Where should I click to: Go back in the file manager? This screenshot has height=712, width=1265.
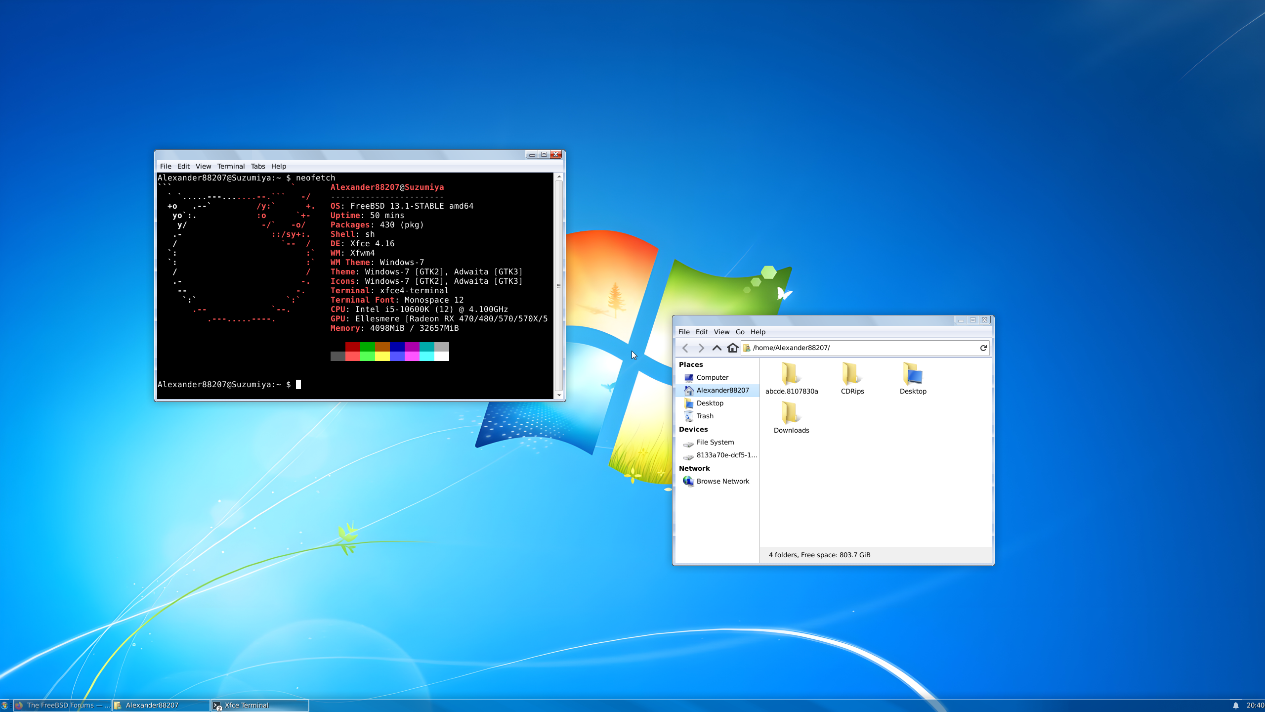tap(685, 348)
